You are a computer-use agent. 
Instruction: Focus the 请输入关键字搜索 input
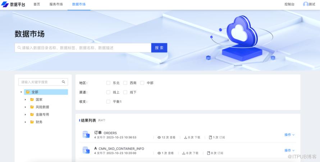(x=43, y=82)
